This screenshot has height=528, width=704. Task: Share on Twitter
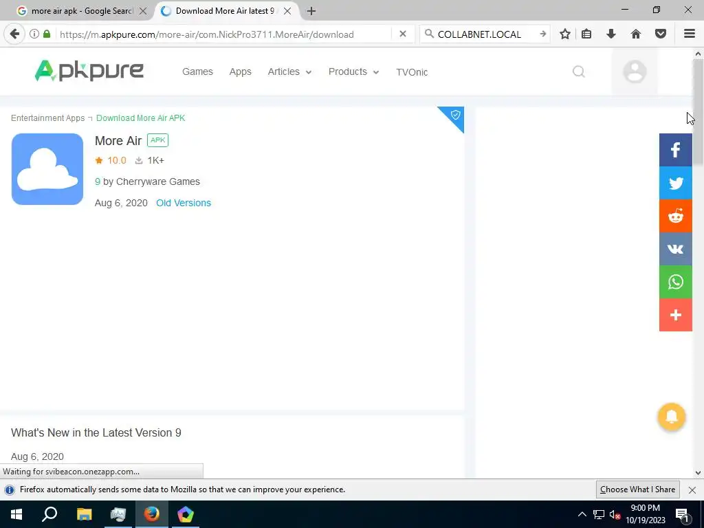[x=675, y=183]
